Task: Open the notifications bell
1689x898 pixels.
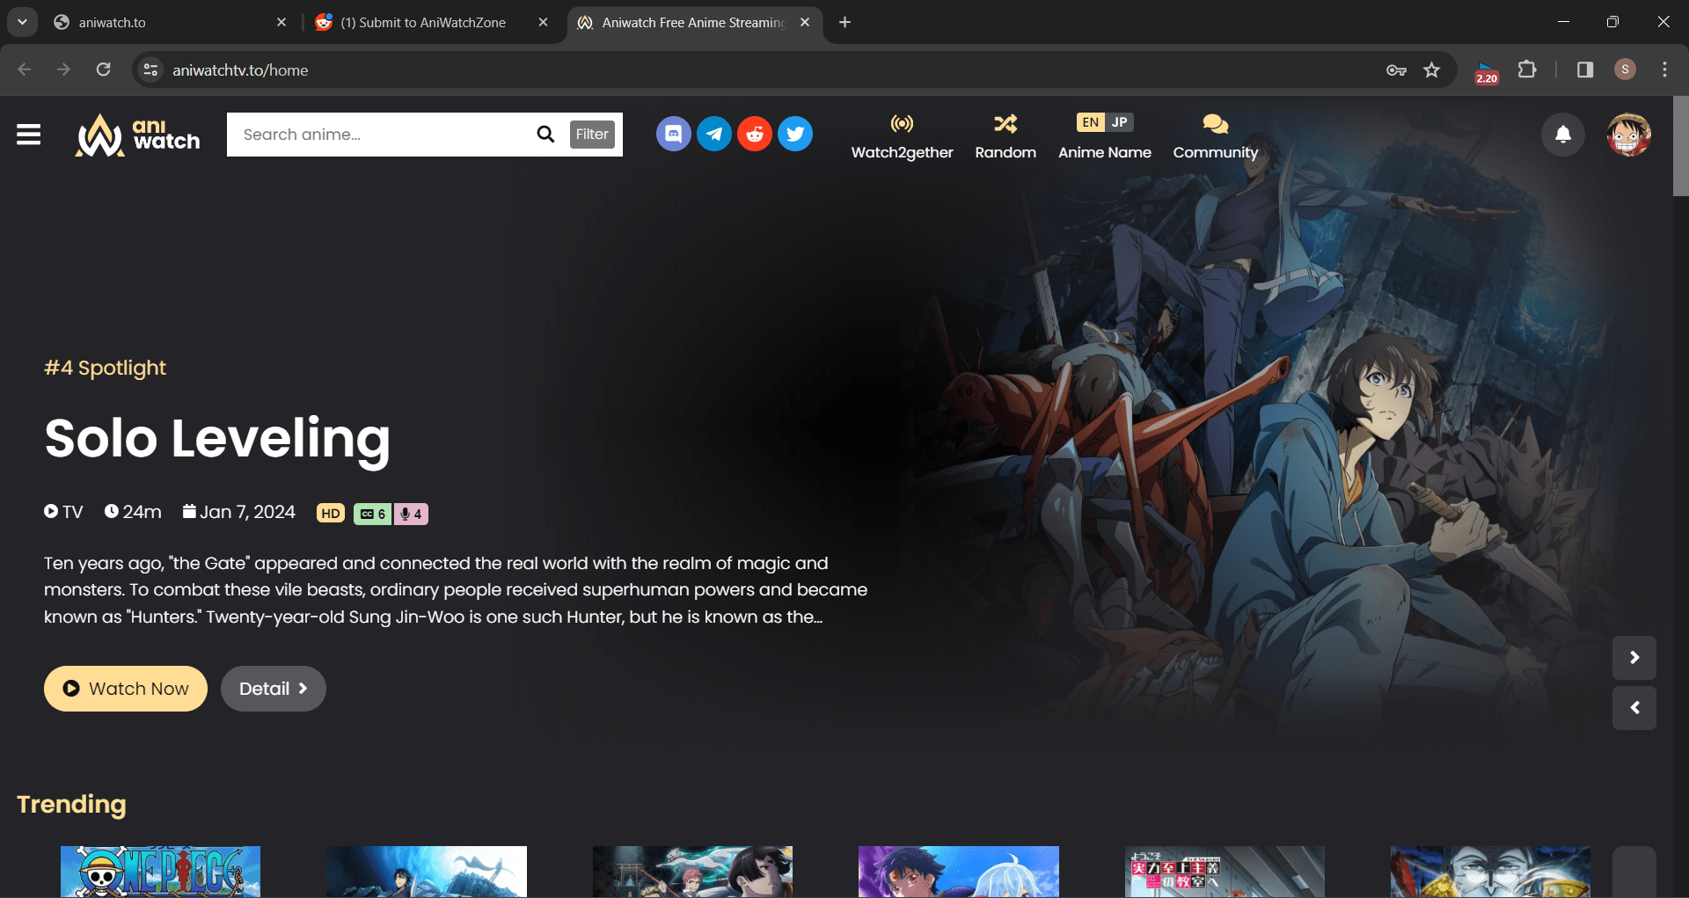Action: [x=1563, y=135]
